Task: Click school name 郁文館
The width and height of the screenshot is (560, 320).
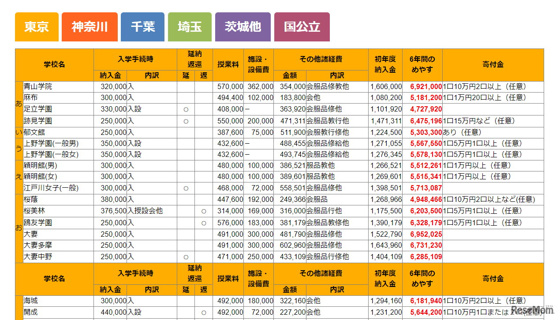Action: click(34, 132)
